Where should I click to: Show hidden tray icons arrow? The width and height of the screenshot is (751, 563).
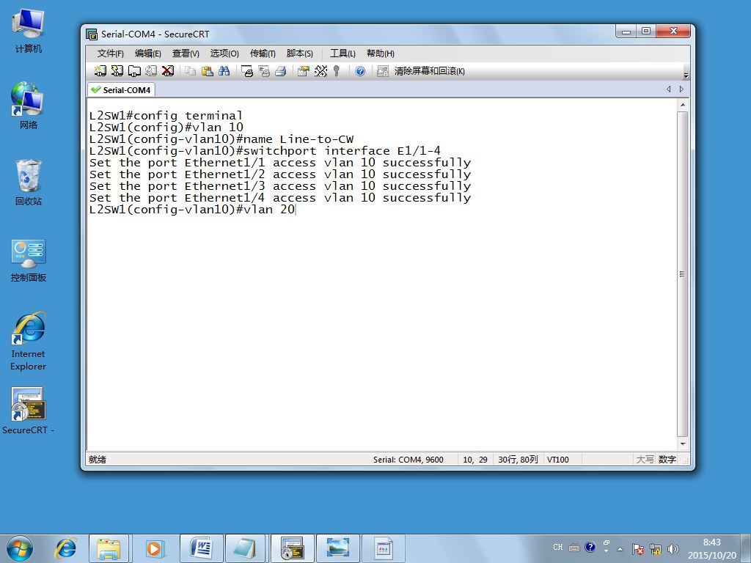[x=620, y=548]
